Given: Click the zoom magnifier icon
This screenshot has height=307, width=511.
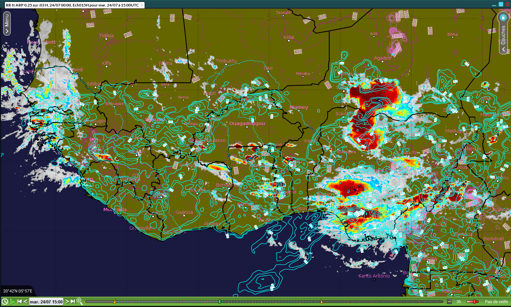Looking at the screenshot, I should pyautogui.click(x=79, y=301).
